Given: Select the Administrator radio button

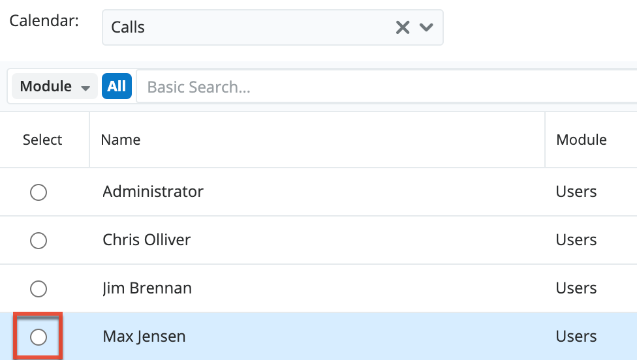Looking at the screenshot, I should click(x=39, y=192).
